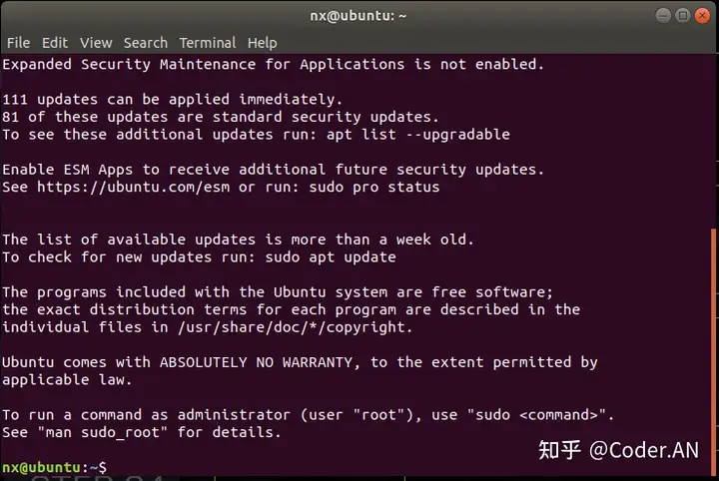Open the View menu
The image size is (719, 481).
point(96,43)
